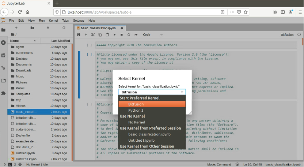This screenshot has height=167, width=304.
Task: Select cuda-repo-u... file entry
Action: pos(39,130)
